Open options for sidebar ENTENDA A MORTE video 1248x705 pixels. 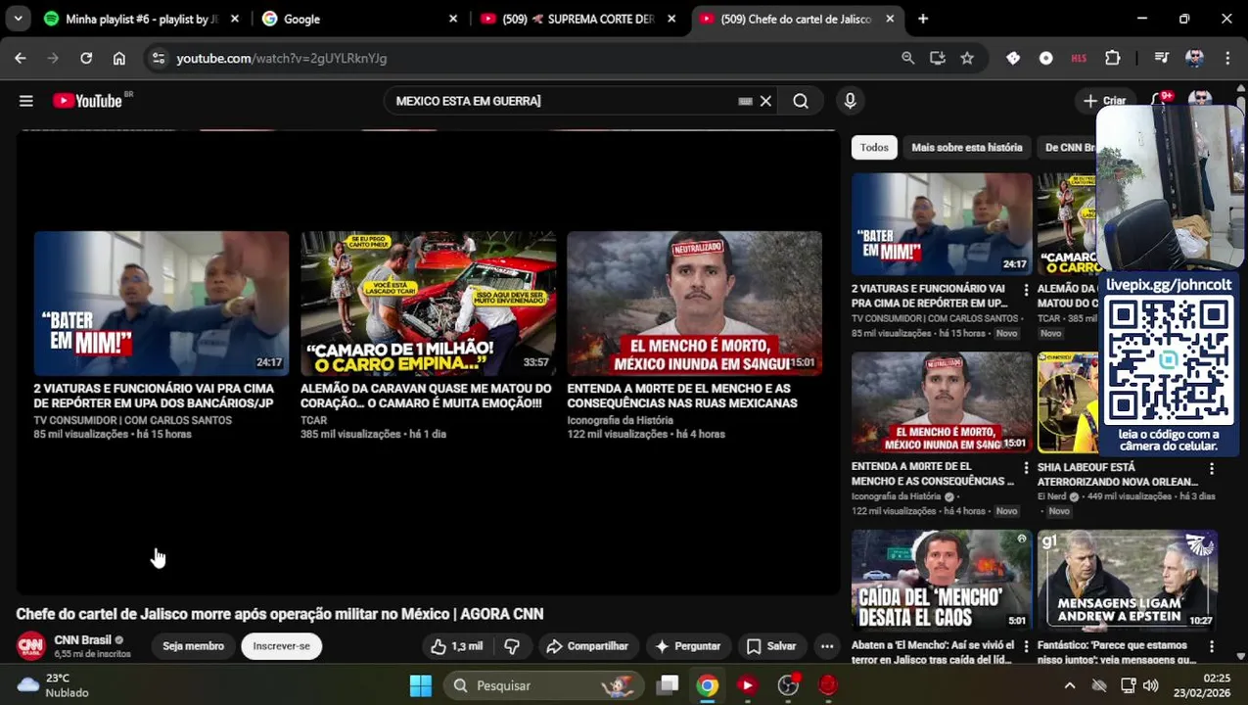click(1026, 469)
